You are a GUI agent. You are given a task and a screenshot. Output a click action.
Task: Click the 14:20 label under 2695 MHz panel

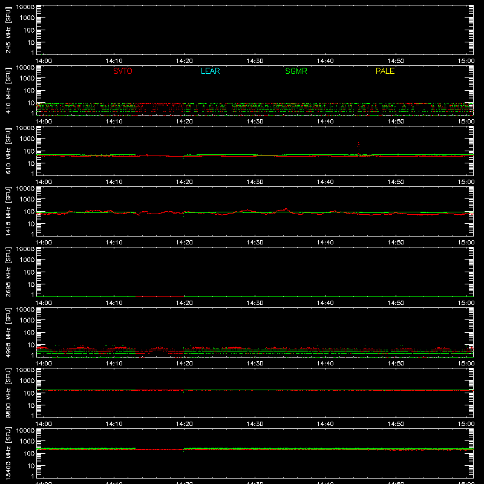click(x=185, y=303)
